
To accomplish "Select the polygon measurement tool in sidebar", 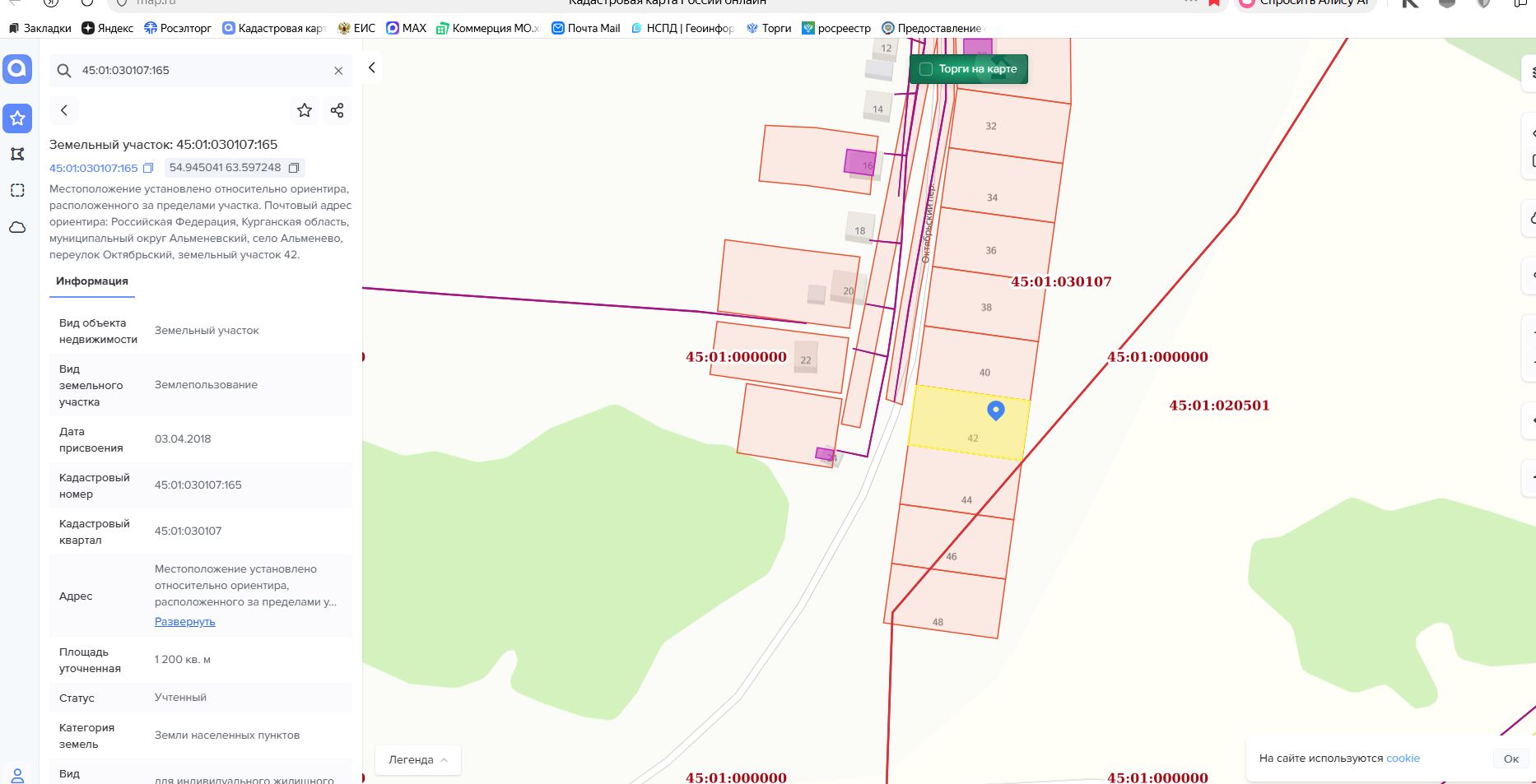I will coord(17,154).
